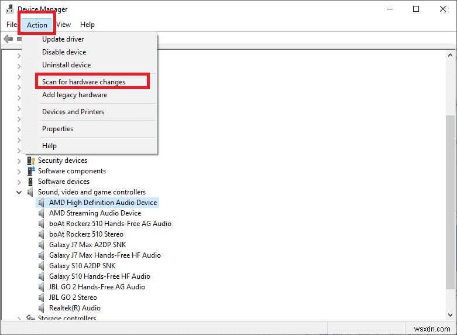457x335 pixels.
Task: Select Security devices category label
Action: (63, 160)
